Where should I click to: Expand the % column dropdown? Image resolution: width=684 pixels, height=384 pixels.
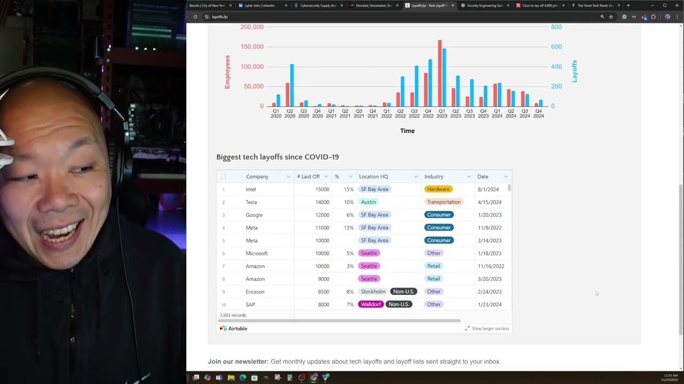(x=351, y=177)
